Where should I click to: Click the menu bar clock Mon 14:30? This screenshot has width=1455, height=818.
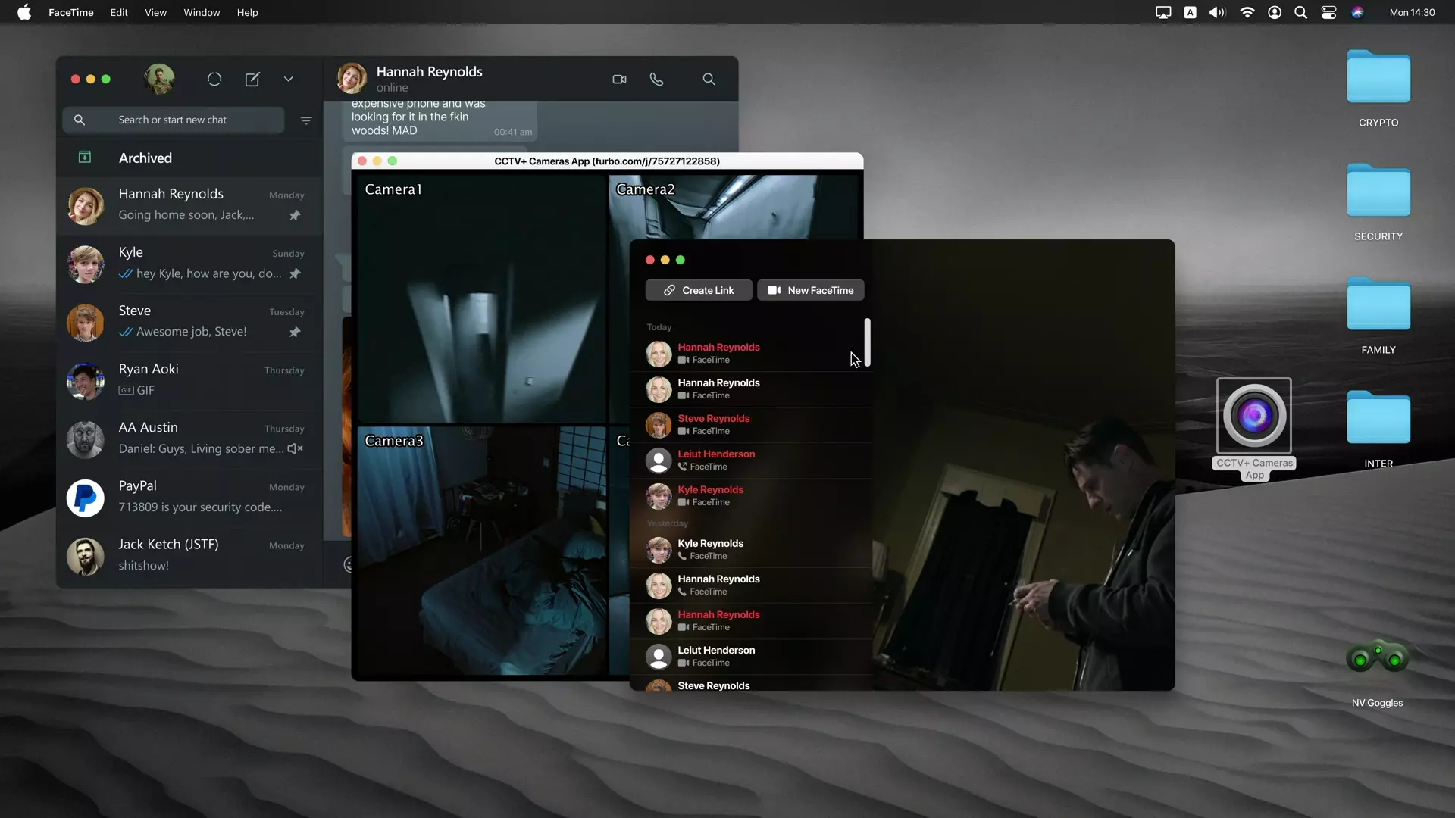click(1412, 12)
